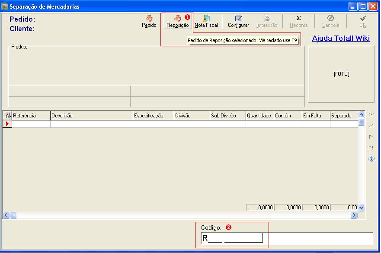
Task: Click the Pedido label in header
Action: coord(22,19)
